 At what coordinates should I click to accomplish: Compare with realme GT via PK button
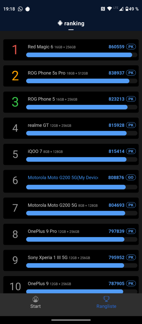point(131,125)
